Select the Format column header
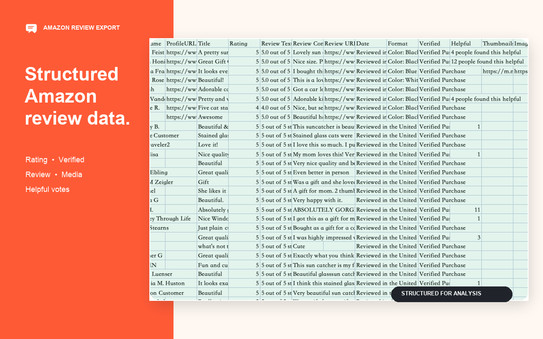This screenshot has width=543, height=339. point(403,44)
